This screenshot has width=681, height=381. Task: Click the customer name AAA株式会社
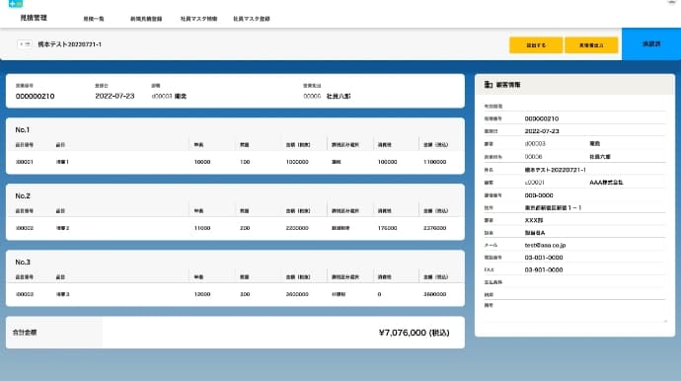pos(606,183)
